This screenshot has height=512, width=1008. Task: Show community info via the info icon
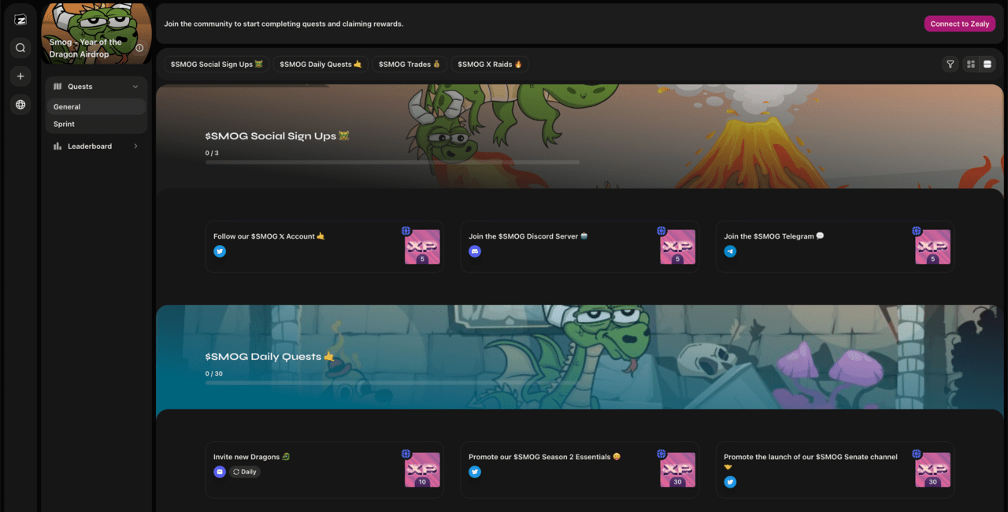[139, 48]
